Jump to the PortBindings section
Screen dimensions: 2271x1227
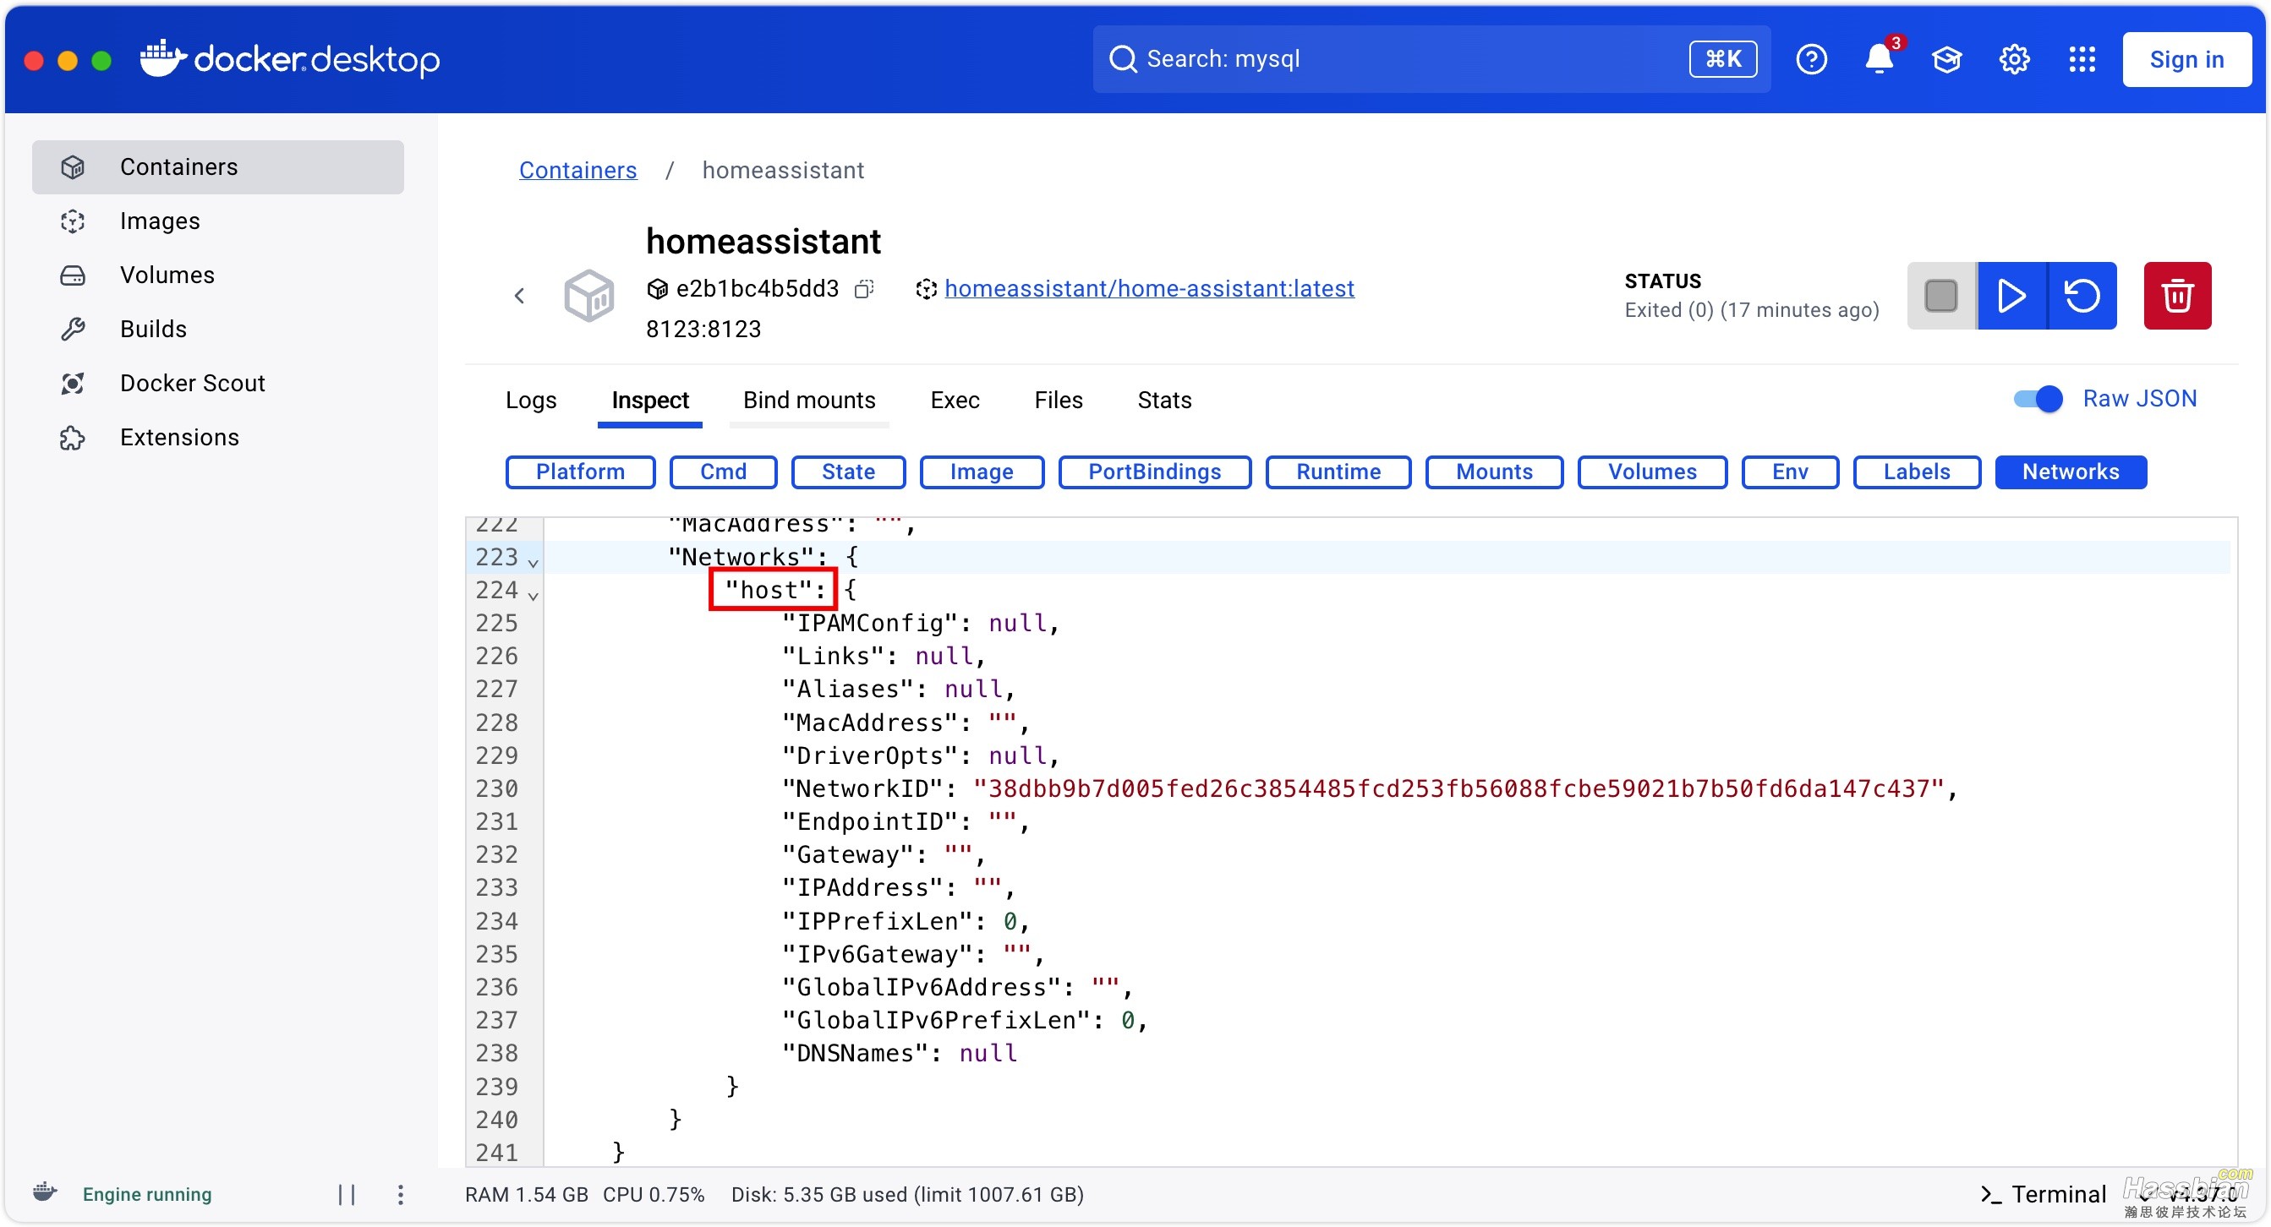1154,472
